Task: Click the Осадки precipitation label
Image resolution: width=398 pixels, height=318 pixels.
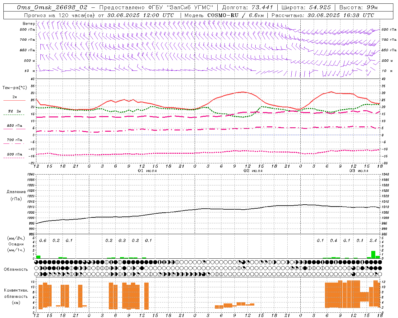Action: click(x=16, y=244)
